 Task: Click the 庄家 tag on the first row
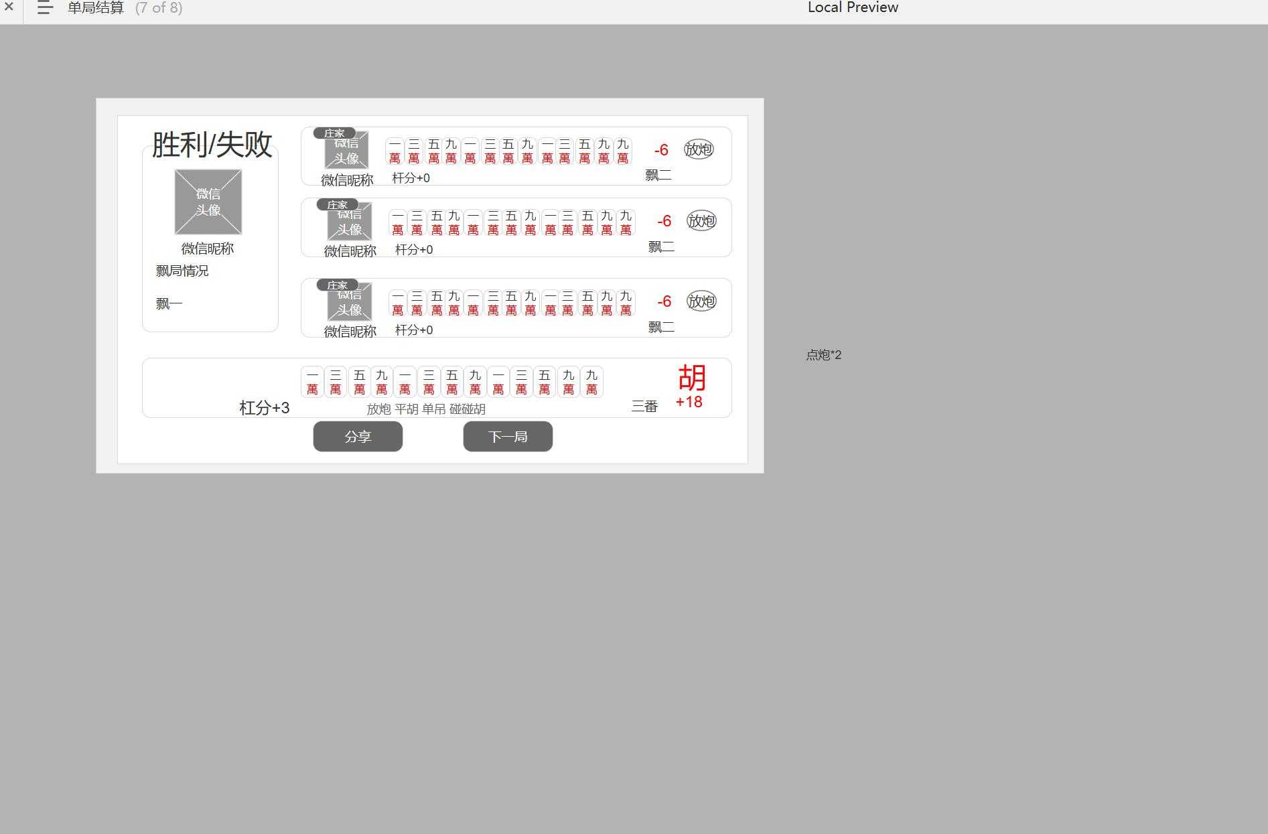tap(334, 133)
